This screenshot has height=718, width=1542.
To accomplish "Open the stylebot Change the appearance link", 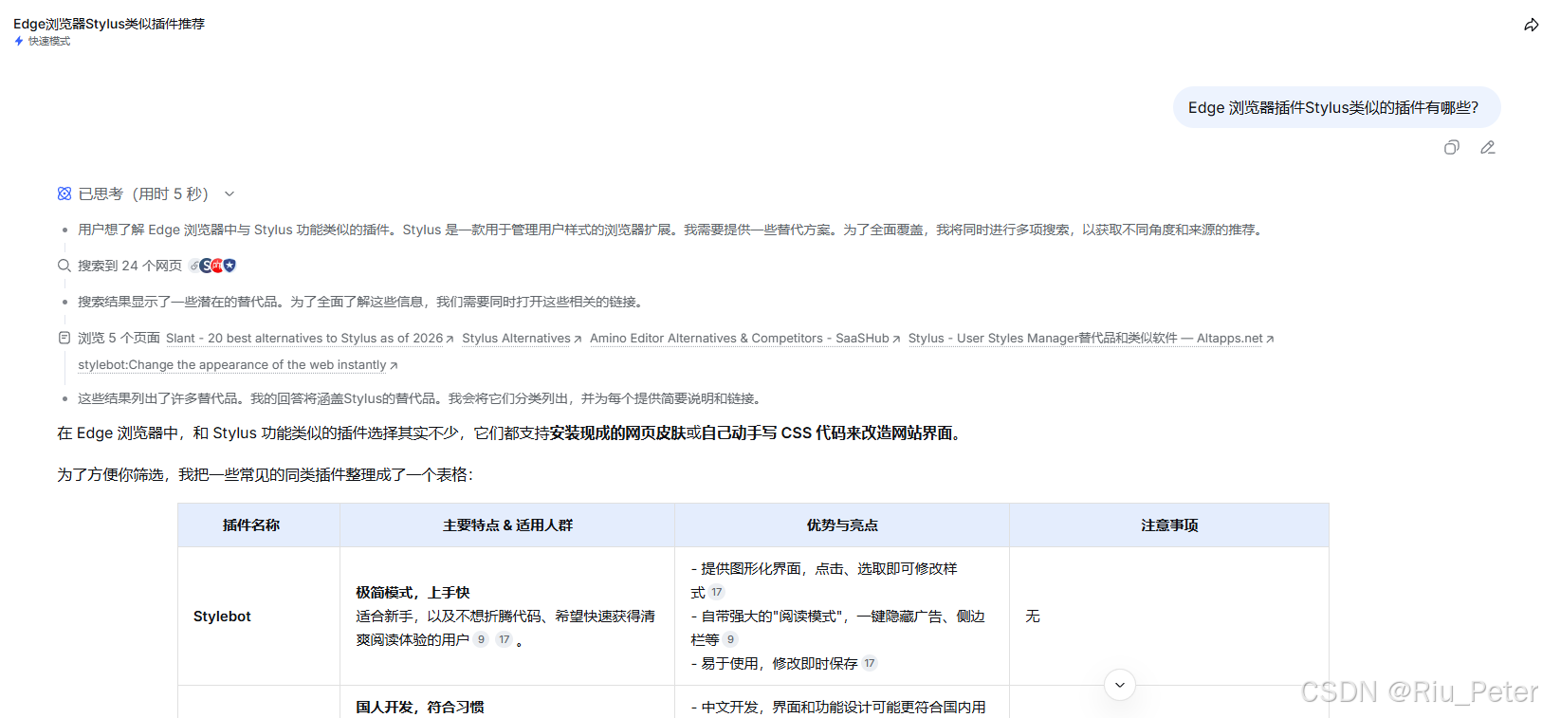I will [237, 364].
